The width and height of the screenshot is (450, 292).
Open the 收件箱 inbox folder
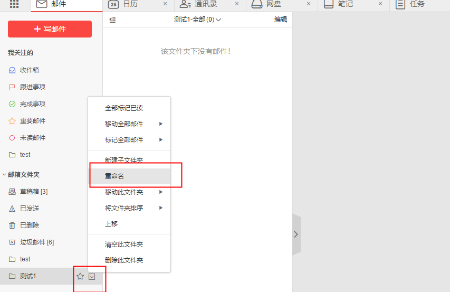tap(29, 70)
